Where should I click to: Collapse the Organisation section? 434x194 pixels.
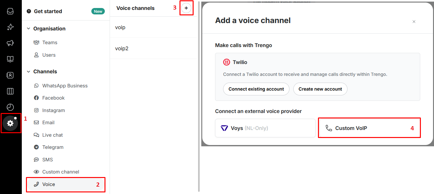click(29, 28)
